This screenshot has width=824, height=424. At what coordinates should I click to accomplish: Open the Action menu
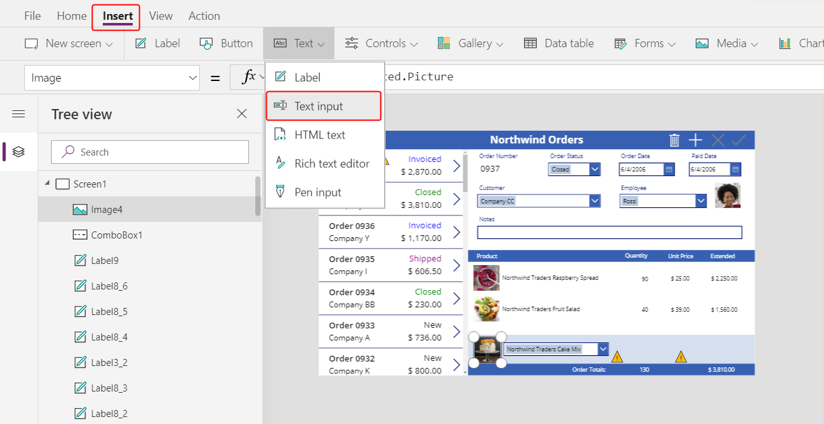(204, 15)
